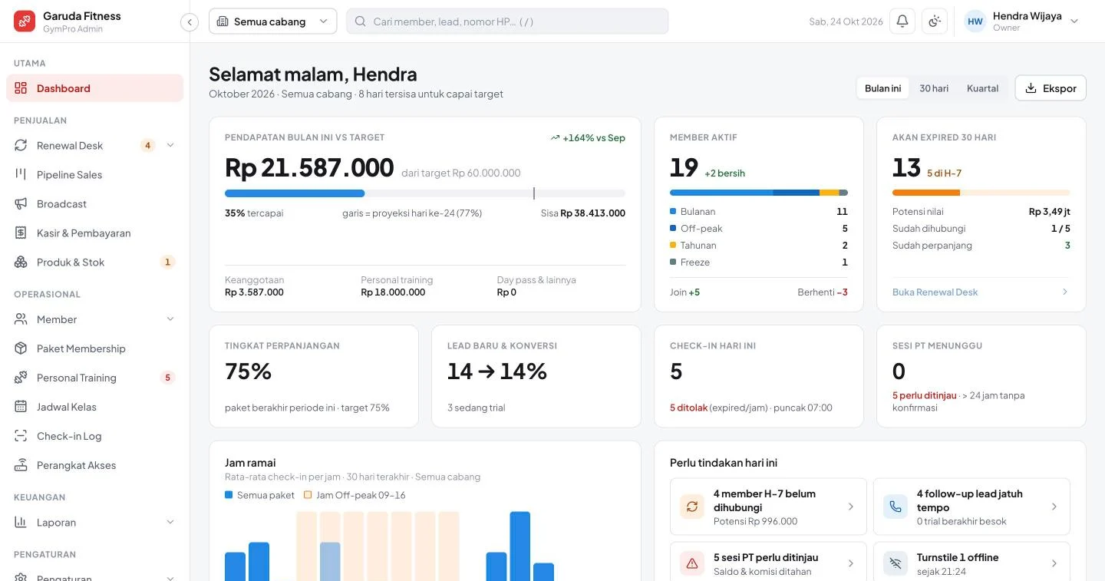Viewport: 1105px width, 581px height.
Task: Click the Produk & Stok boxes icon
Action: click(x=21, y=262)
